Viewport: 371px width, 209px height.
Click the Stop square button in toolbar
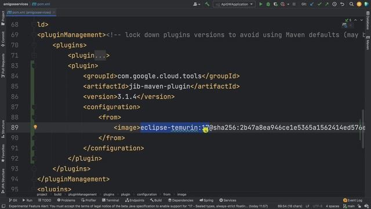[x=294, y=4]
